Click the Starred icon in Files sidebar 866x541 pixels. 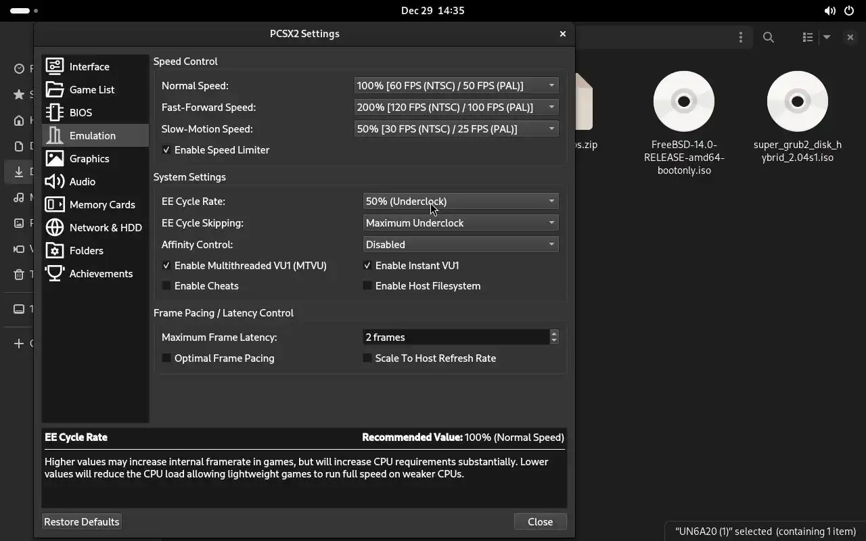[x=19, y=95]
